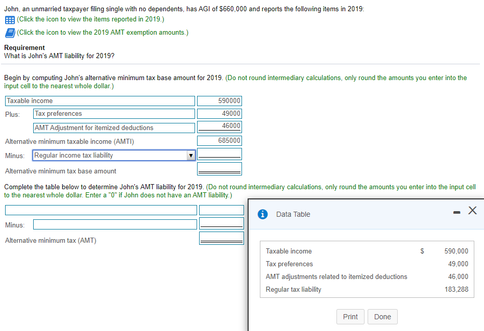Click the Requirement heading
This screenshot has width=484, height=331.
(25, 47)
